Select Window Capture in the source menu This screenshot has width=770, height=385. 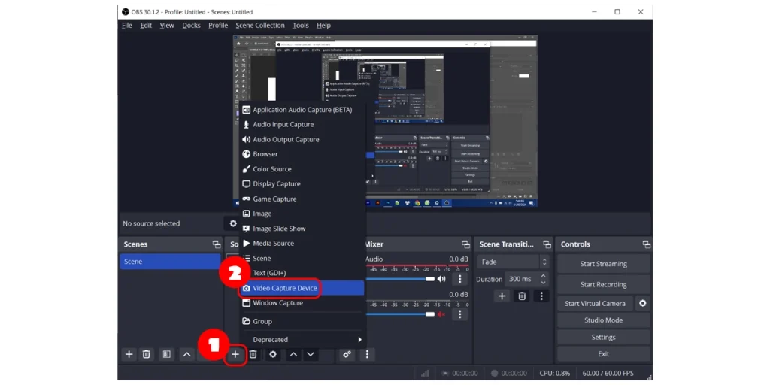coord(302,303)
